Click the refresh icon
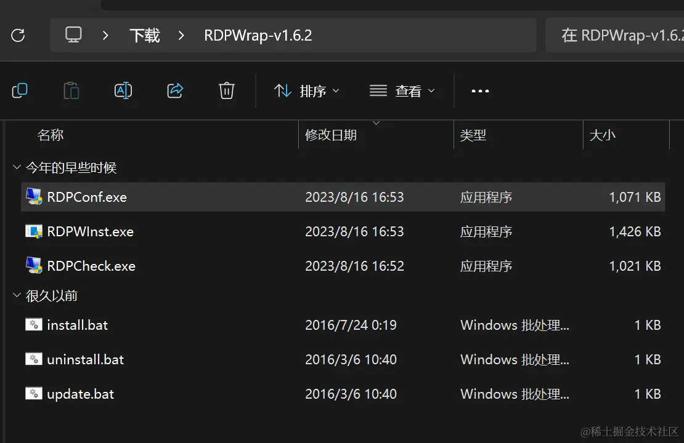Viewport: 684px width, 443px height. click(x=18, y=35)
